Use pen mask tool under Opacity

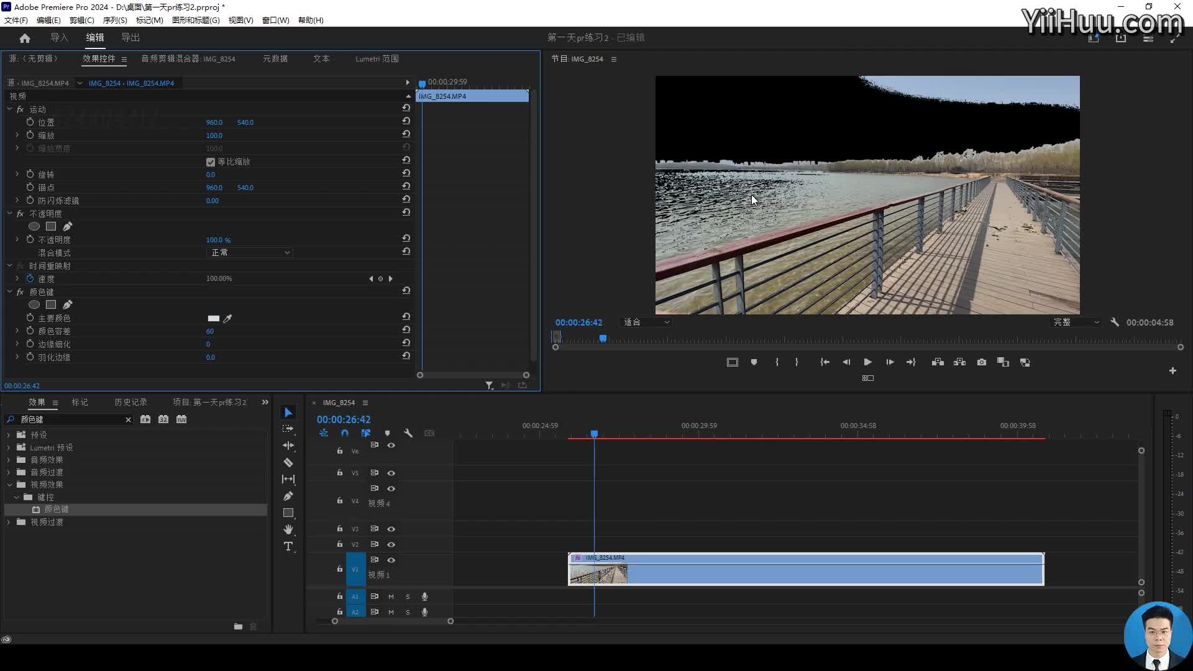[67, 226]
